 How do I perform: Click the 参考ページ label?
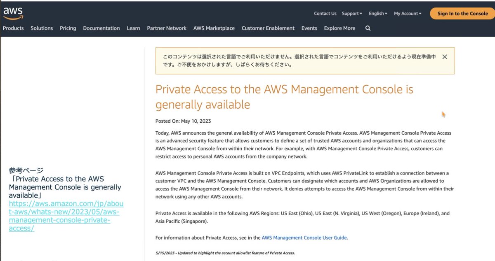[26, 170]
